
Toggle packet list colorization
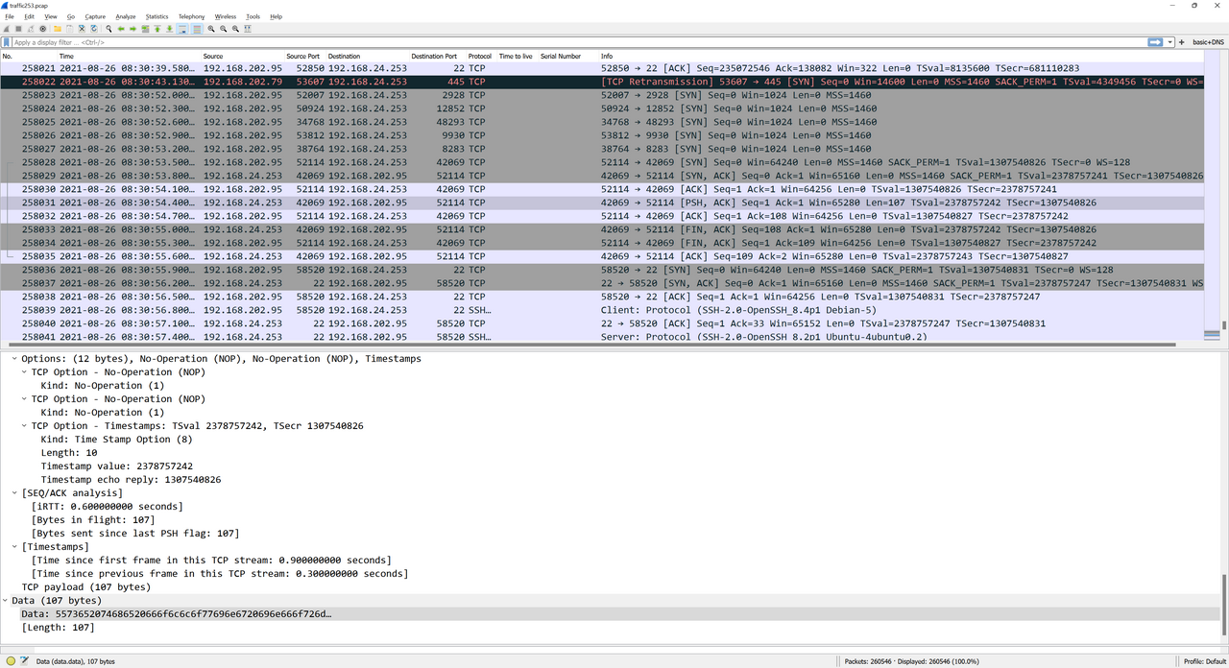click(197, 28)
